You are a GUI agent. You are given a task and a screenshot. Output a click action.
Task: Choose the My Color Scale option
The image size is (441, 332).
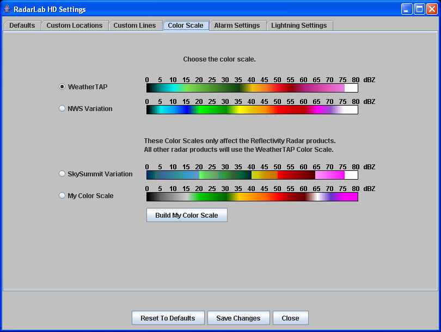62,195
